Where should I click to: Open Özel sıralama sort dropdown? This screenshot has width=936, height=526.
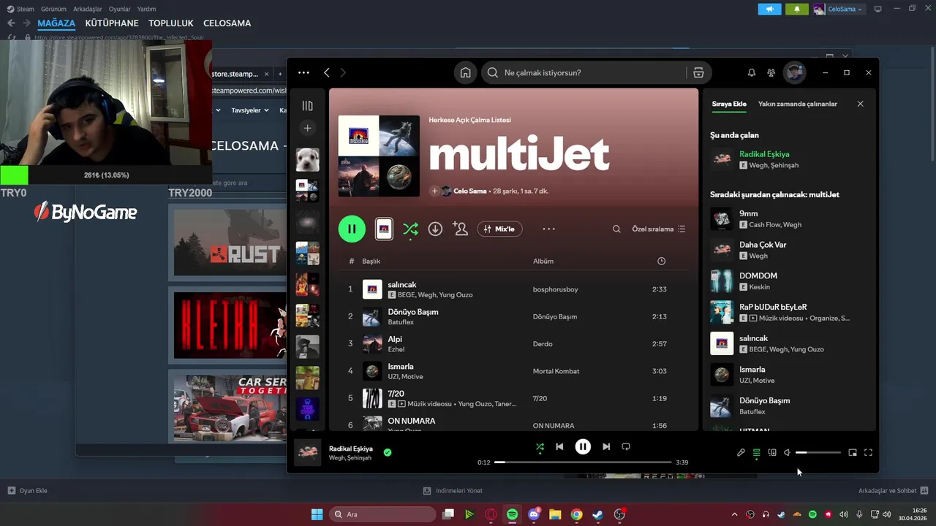658,229
